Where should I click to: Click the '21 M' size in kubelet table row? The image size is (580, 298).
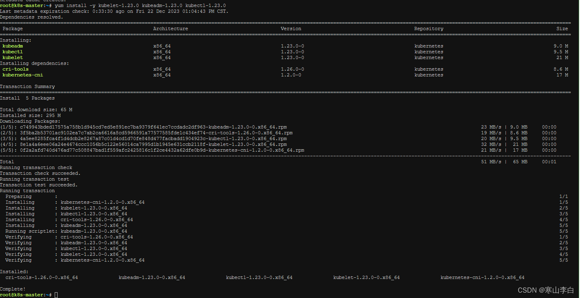(x=562, y=58)
